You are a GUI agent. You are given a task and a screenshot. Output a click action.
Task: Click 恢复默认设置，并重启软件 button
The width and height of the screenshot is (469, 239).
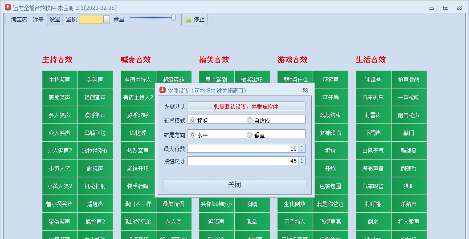point(246,107)
